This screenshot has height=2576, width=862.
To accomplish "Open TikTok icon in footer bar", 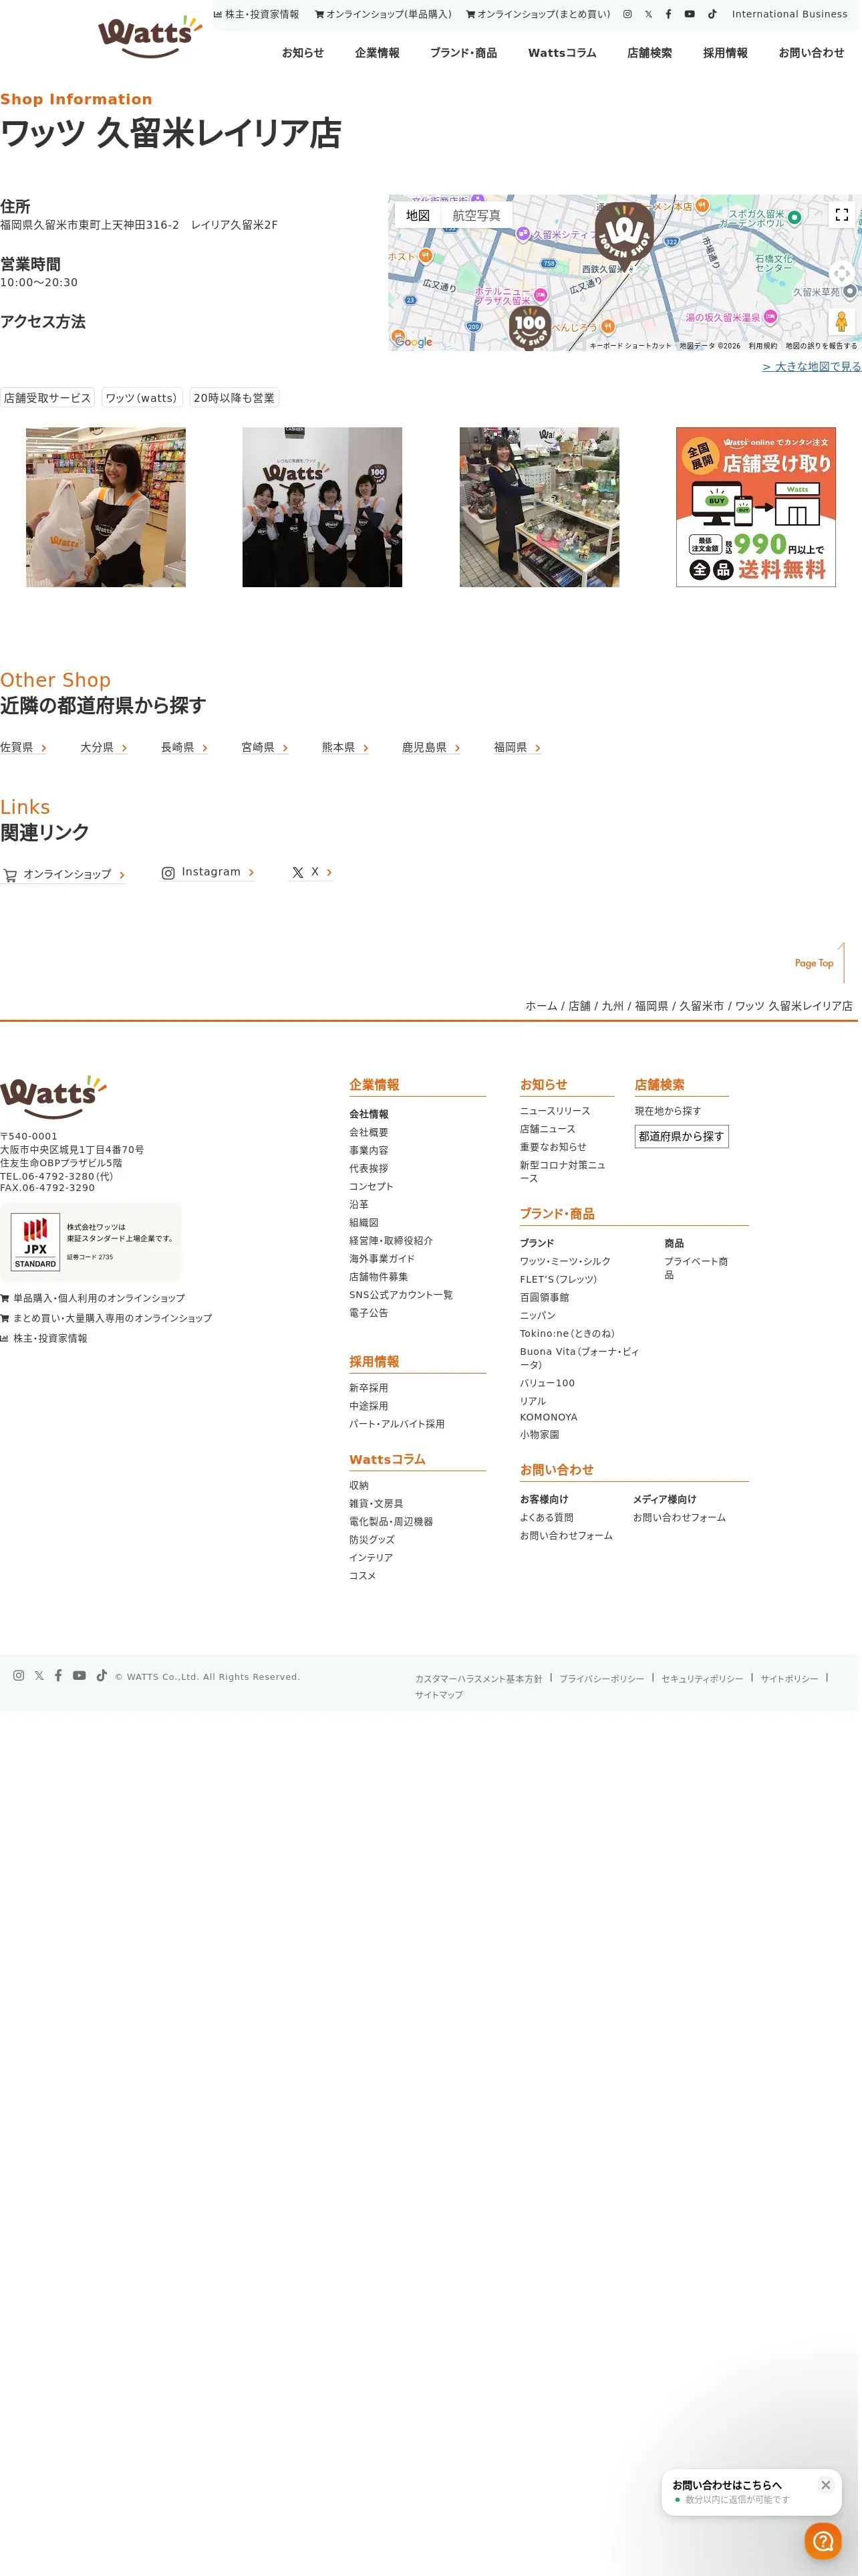I will point(101,1675).
